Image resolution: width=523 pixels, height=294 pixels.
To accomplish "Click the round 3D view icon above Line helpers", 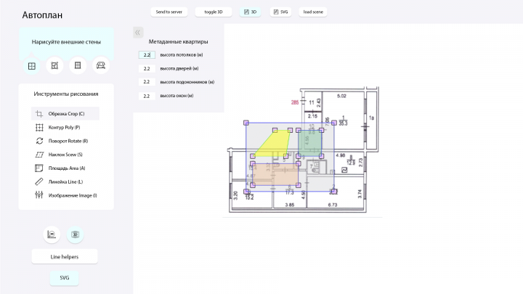I will pos(75,234).
